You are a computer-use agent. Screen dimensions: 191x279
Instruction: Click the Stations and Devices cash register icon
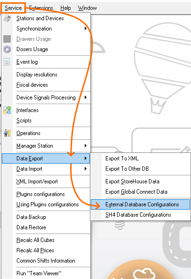coord(7,18)
